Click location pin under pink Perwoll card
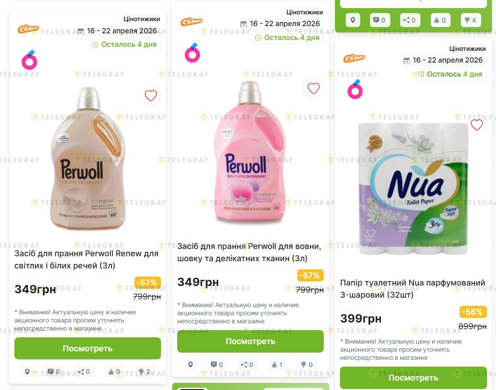This screenshot has width=496, height=390. tap(190, 365)
